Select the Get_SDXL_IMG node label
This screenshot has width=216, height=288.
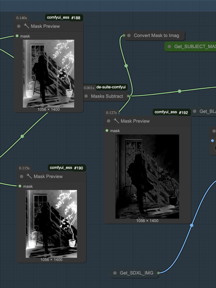pos(137,273)
